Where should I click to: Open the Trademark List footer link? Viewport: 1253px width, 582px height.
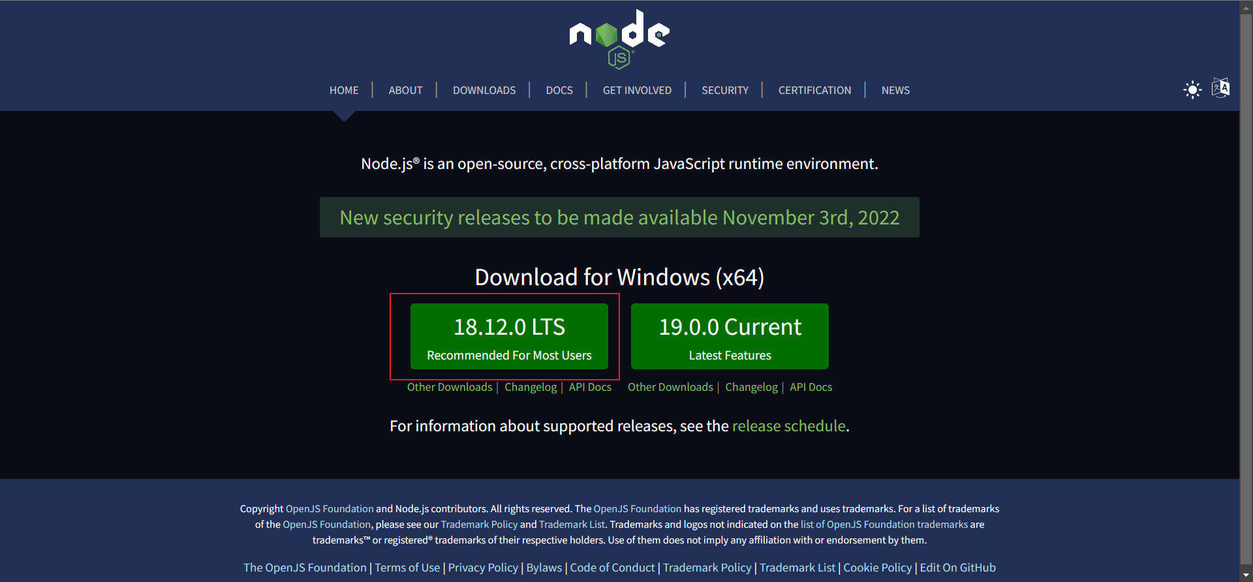[x=797, y=568]
